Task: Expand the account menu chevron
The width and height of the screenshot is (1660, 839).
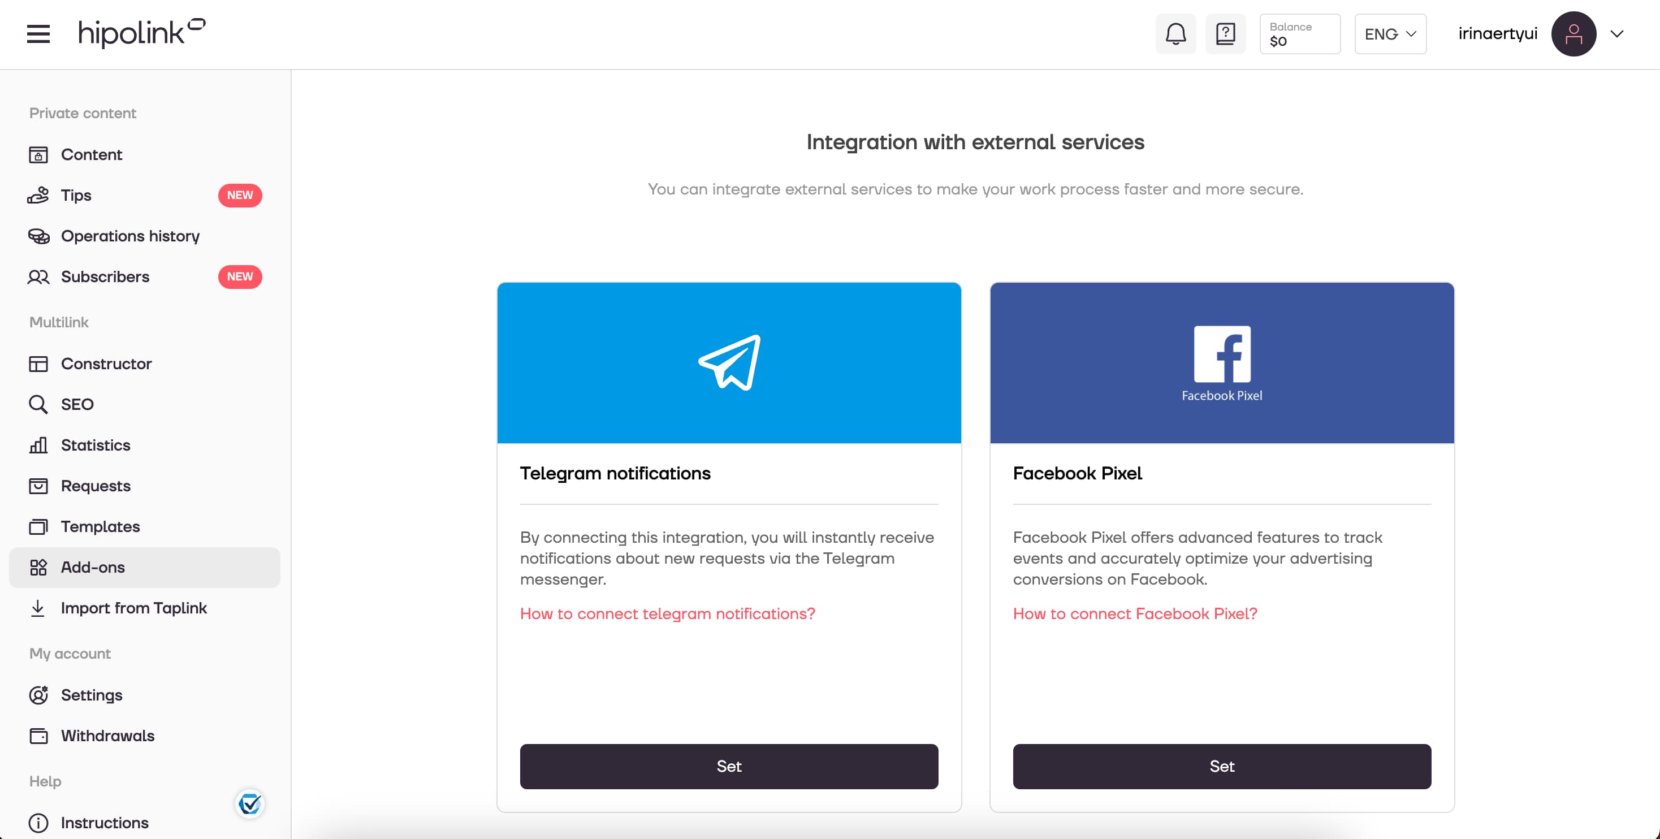Action: point(1616,33)
